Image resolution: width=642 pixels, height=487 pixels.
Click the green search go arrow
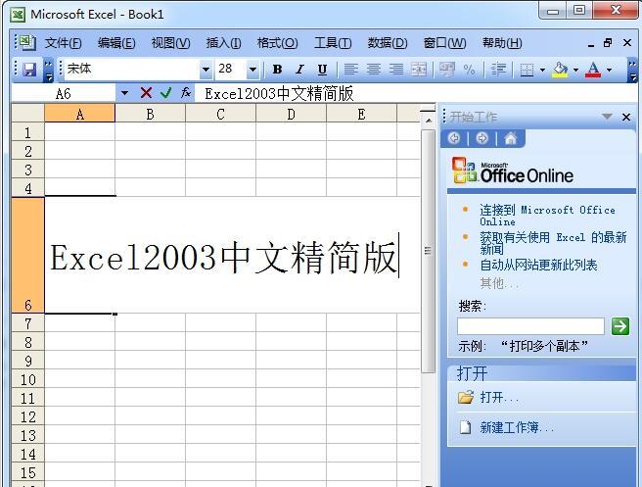pyautogui.click(x=620, y=326)
